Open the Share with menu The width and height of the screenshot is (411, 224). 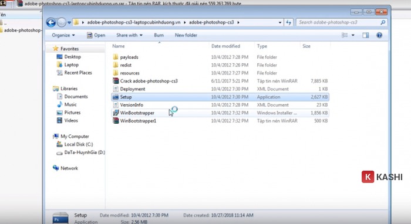pyautogui.click(x=129, y=35)
